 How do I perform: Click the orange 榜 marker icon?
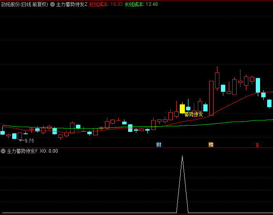pyautogui.click(x=211, y=144)
